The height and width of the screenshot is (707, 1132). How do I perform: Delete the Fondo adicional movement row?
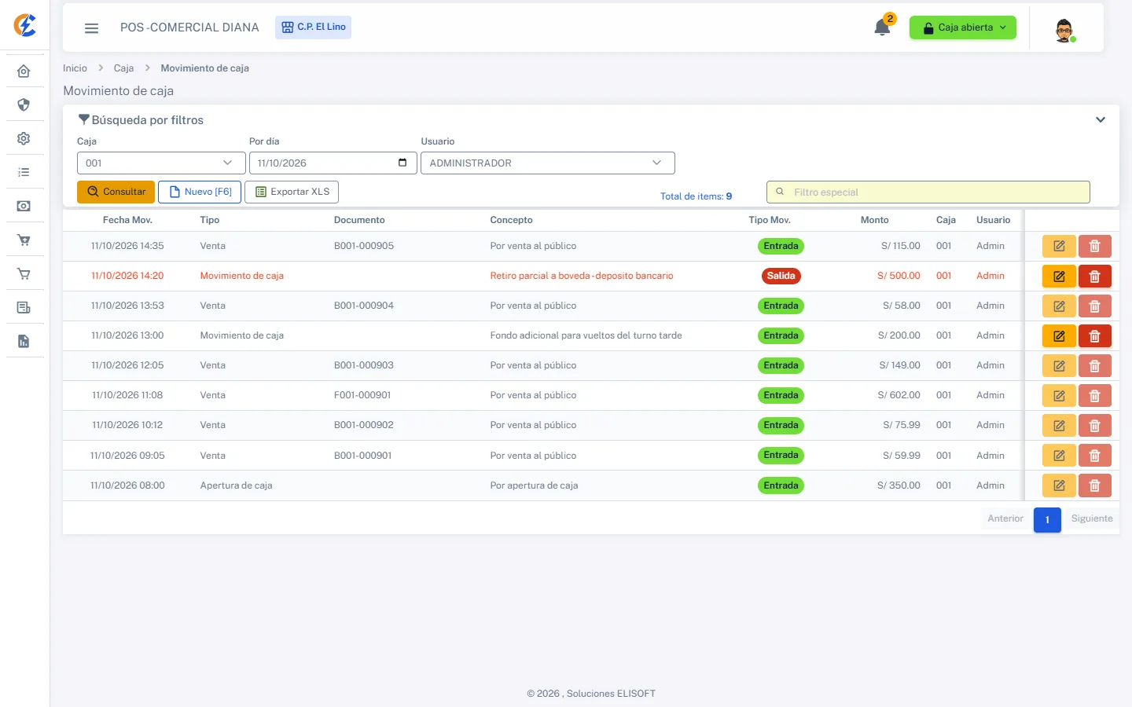point(1094,336)
